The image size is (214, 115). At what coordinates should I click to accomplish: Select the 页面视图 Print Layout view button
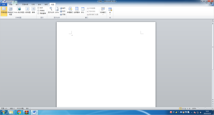[x=4, y=11]
